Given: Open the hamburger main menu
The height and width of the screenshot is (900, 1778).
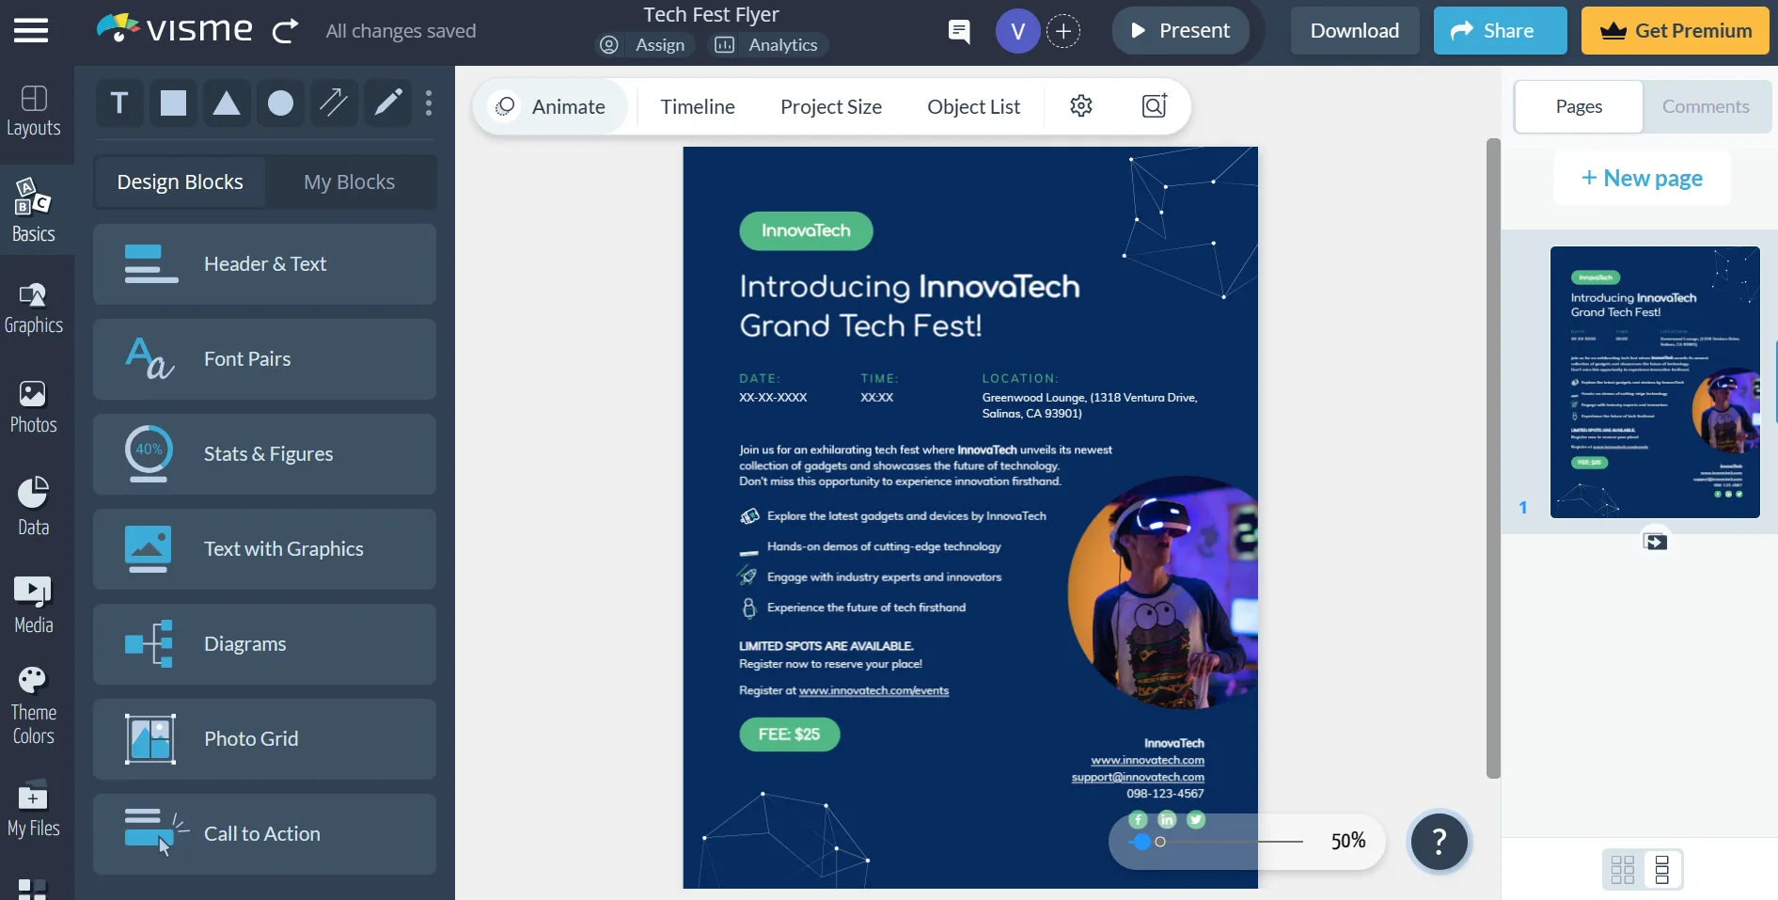Looking at the screenshot, I should coord(30,30).
